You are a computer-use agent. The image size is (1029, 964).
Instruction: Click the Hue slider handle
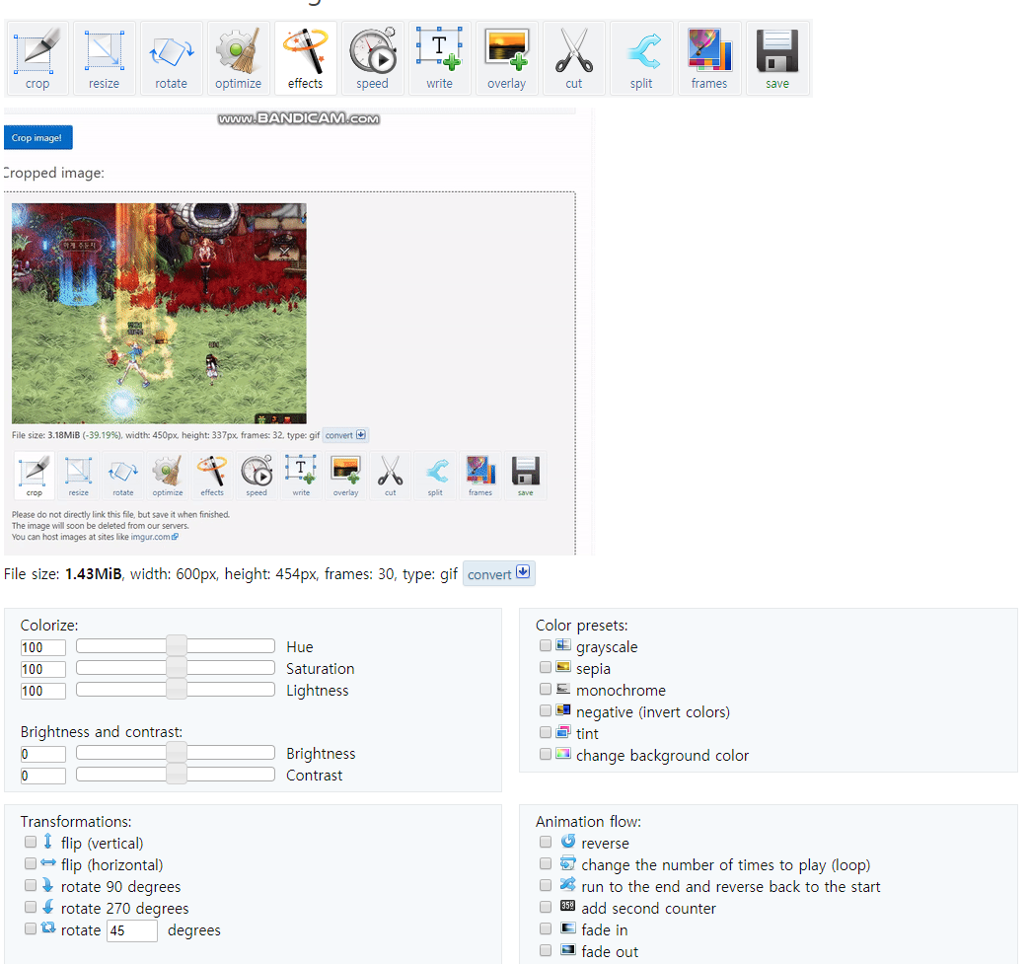pos(176,646)
